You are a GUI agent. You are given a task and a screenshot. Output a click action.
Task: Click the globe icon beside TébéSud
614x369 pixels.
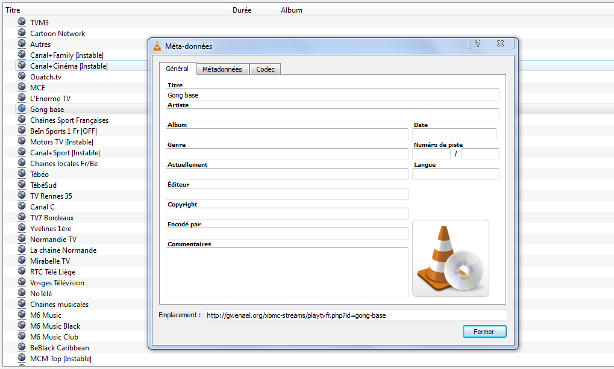[x=22, y=184]
